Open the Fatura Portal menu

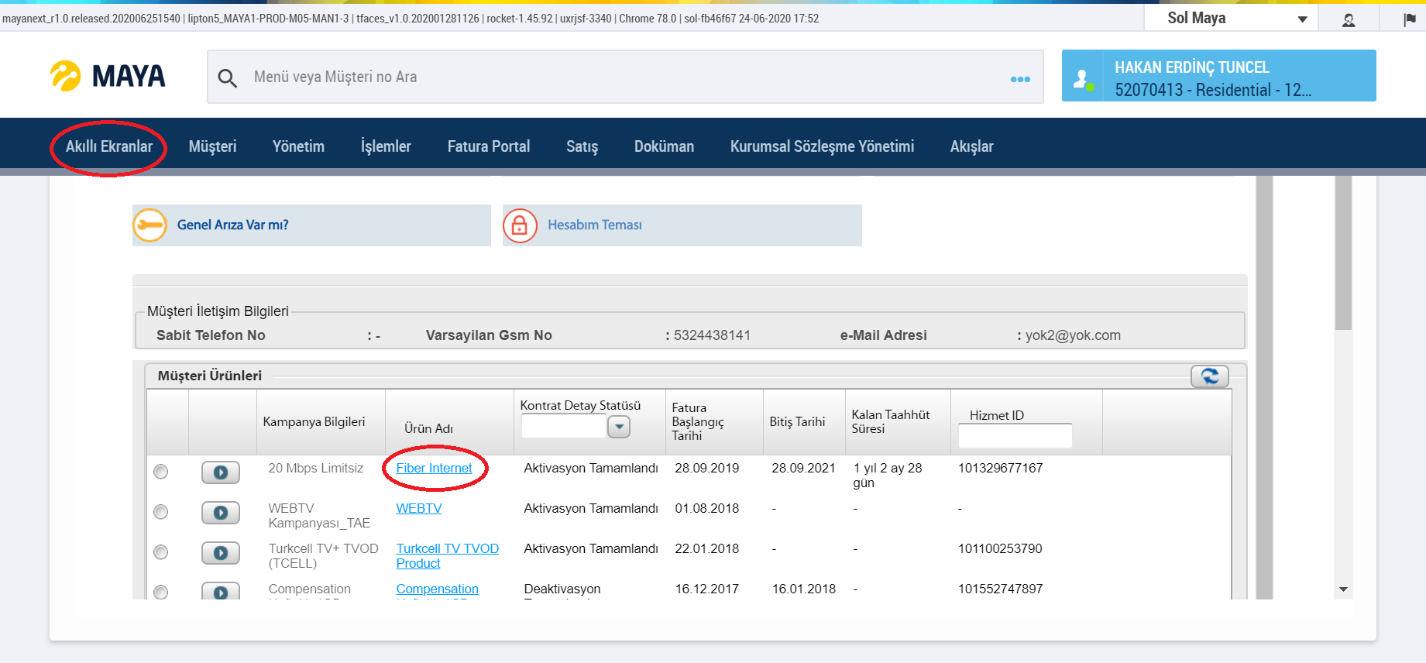pyautogui.click(x=489, y=146)
